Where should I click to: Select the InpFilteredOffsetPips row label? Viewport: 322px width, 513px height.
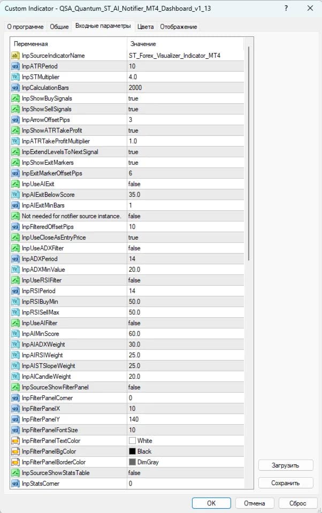click(48, 227)
